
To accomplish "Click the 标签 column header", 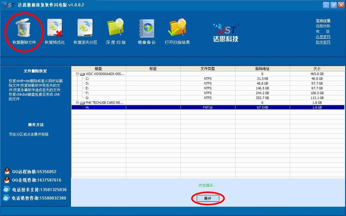I will pos(153,69).
